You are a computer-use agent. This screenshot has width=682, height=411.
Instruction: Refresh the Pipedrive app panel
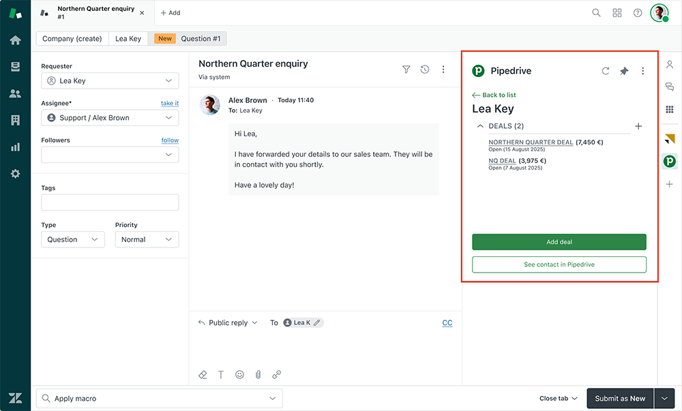coord(606,71)
